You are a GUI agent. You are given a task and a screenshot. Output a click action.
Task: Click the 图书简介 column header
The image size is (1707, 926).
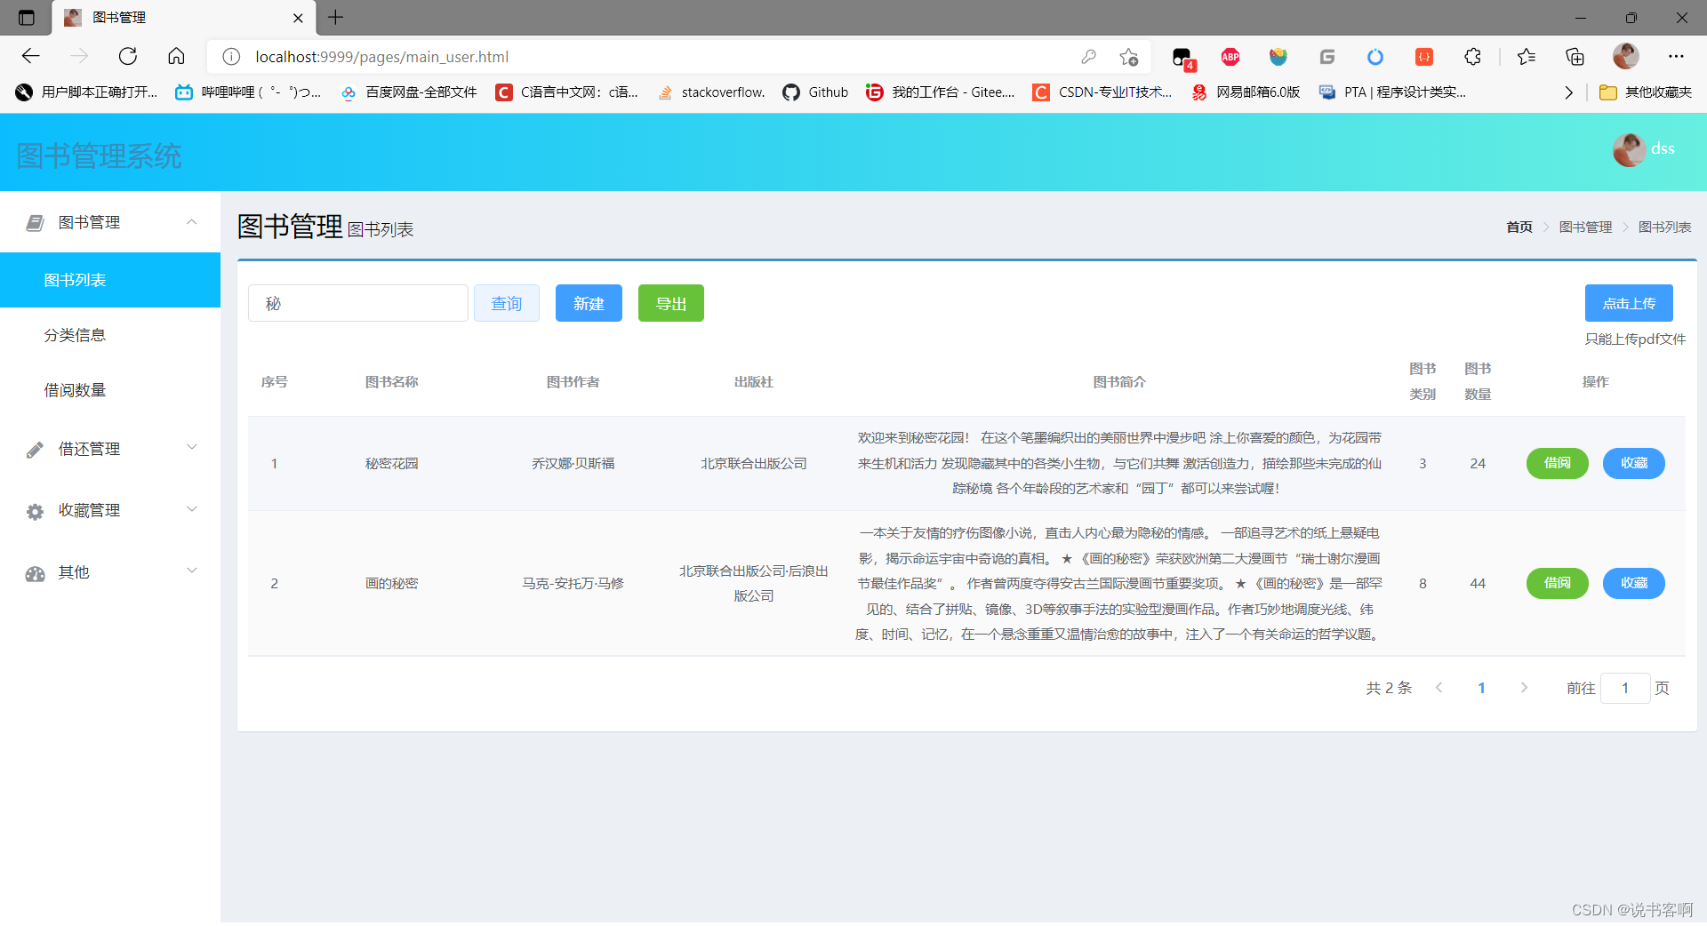point(1119,382)
